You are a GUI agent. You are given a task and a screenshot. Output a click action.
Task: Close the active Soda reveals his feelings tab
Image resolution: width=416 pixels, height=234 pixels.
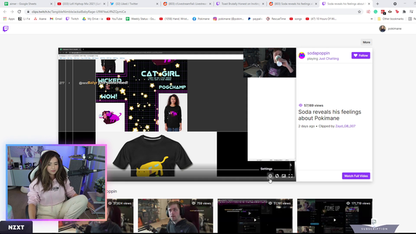click(x=369, y=4)
